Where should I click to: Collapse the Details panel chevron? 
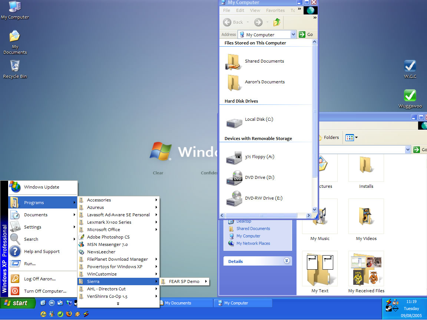(x=287, y=261)
